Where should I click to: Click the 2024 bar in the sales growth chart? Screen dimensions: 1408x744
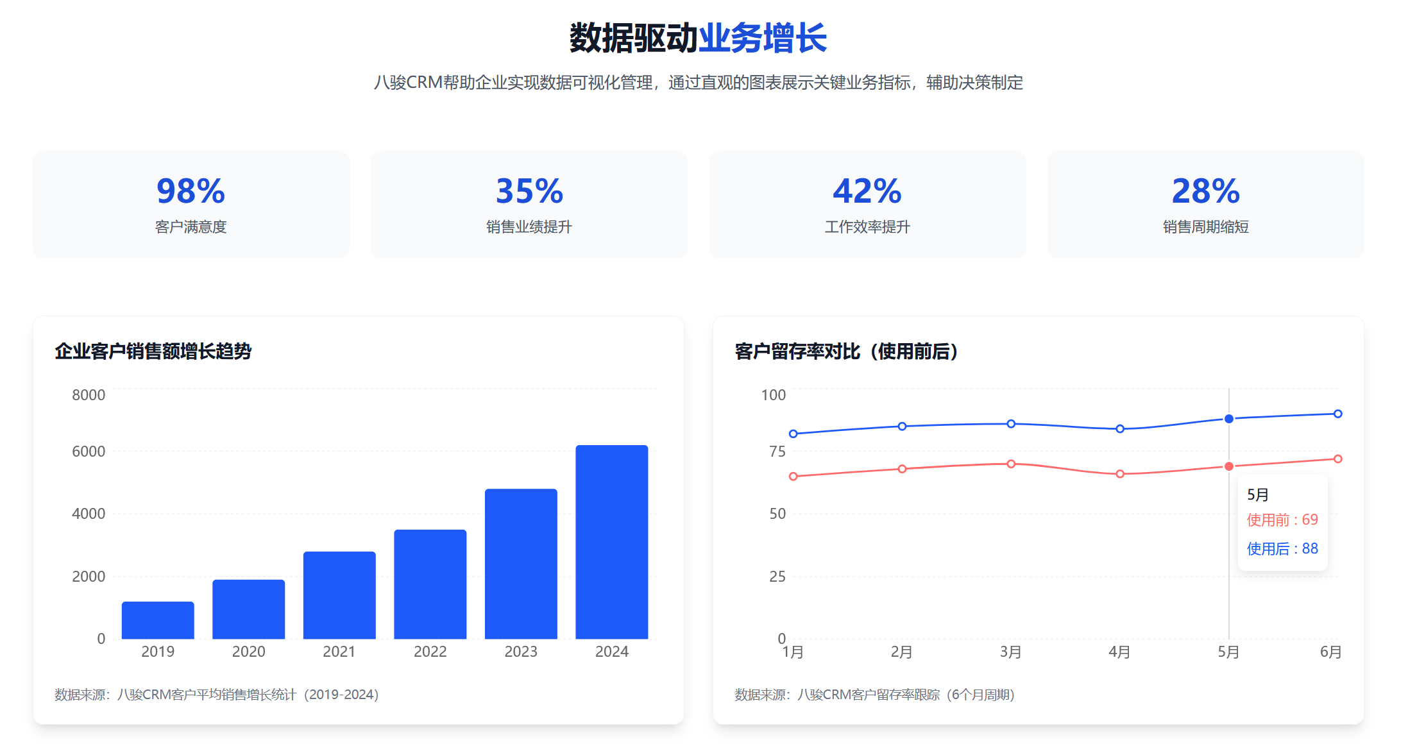[612, 542]
